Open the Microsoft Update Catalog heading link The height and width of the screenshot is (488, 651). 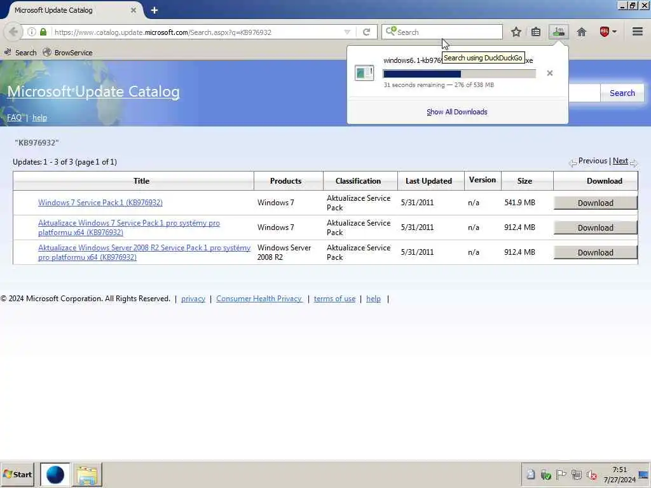pyautogui.click(x=93, y=91)
